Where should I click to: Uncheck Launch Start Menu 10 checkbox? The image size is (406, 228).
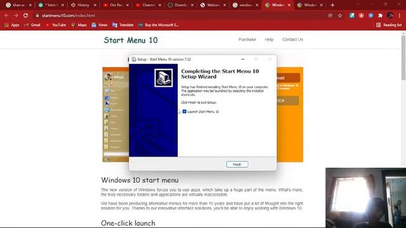(x=185, y=111)
